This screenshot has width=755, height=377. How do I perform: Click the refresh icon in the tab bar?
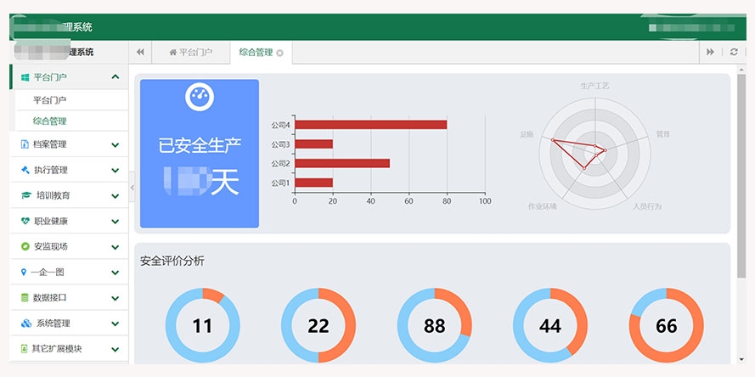[734, 53]
